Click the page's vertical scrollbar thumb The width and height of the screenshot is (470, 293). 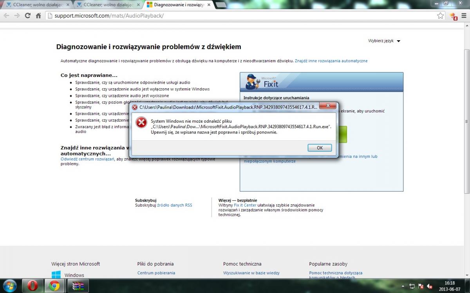466,121
